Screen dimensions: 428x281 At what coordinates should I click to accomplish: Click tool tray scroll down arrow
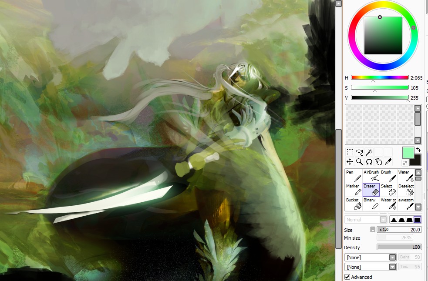tap(418, 207)
